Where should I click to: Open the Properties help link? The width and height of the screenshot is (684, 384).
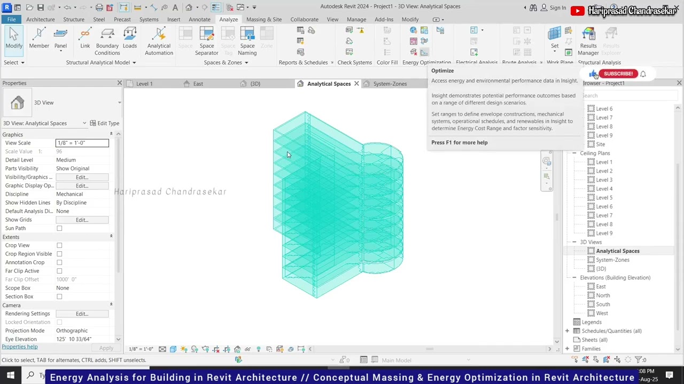tap(20, 347)
